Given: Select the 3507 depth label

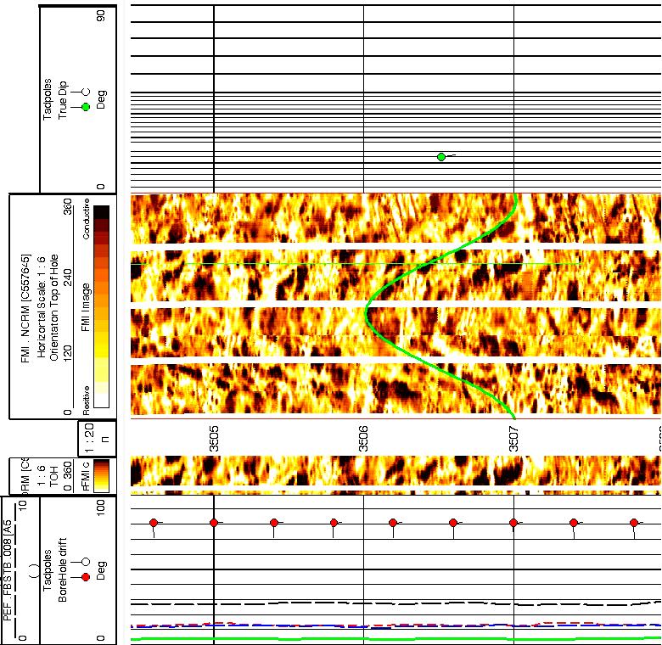Looking at the screenshot, I should [x=513, y=438].
